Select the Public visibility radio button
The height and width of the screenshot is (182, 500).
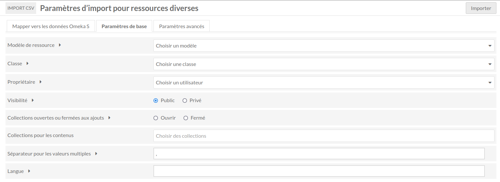point(156,101)
